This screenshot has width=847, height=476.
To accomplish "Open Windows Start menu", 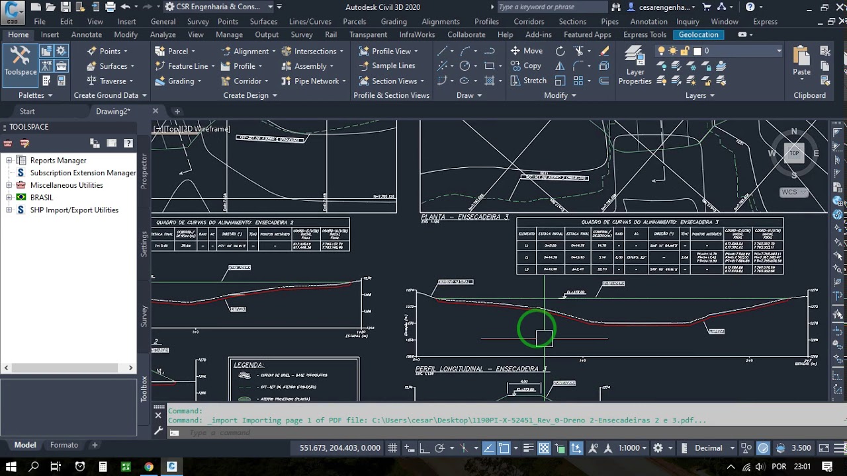I will [x=11, y=466].
